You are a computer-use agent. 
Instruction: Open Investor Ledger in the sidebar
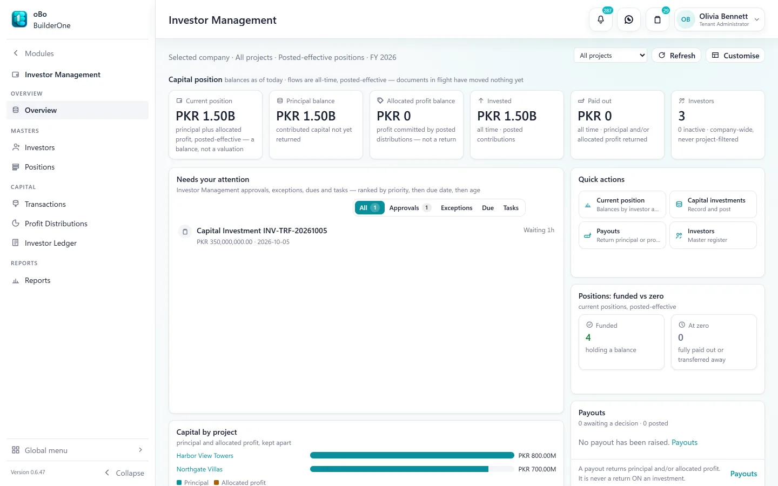(77, 243)
